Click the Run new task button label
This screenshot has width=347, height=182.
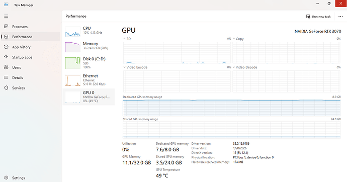click(x=321, y=17)
